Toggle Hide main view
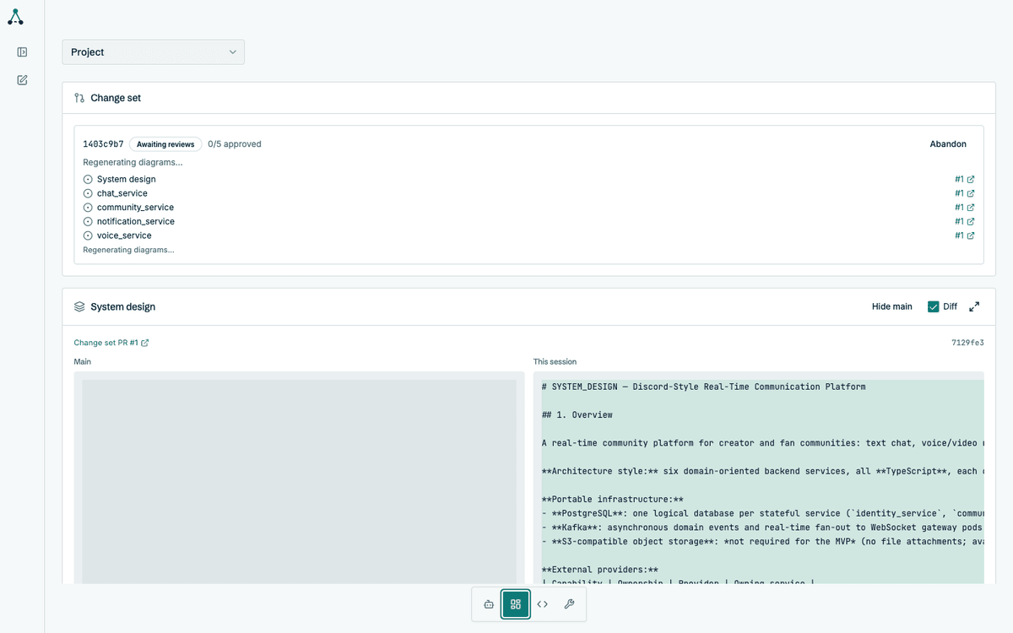1013x633 pixels. point(892,306)
